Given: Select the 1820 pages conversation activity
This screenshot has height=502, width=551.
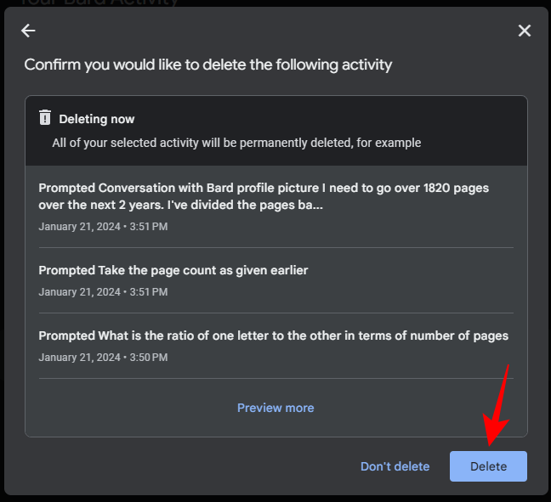Looking at the screenshot, I should click(x=264, y=195).
